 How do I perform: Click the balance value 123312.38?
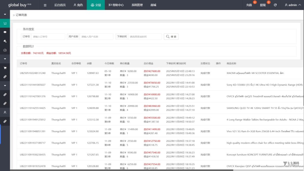tap(93, 120)
